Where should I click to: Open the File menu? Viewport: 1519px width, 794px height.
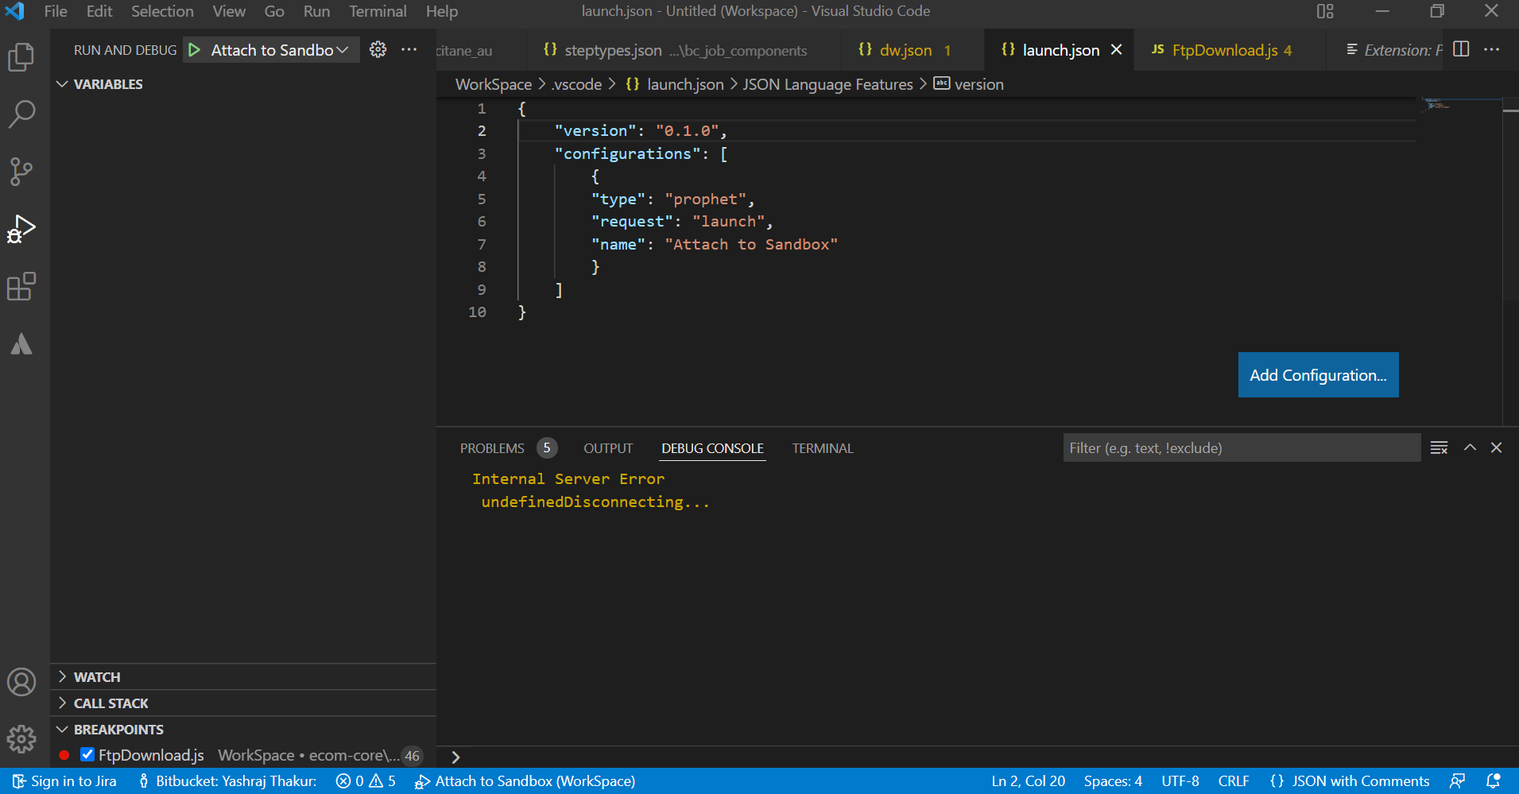click(56, 11)
